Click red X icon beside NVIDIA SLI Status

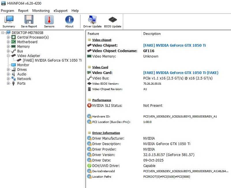pos(89,105)
